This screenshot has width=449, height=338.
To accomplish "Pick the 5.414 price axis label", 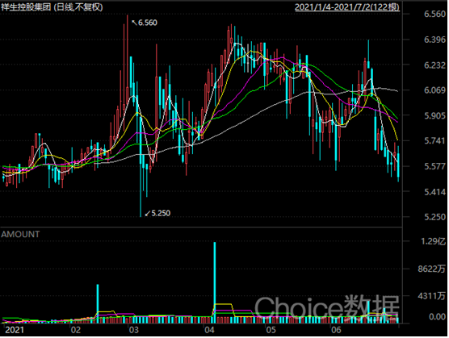I will point(435,192).
